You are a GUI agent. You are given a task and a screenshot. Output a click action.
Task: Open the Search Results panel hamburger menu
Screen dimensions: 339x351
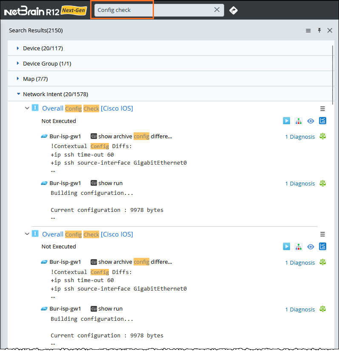[308, 31]
